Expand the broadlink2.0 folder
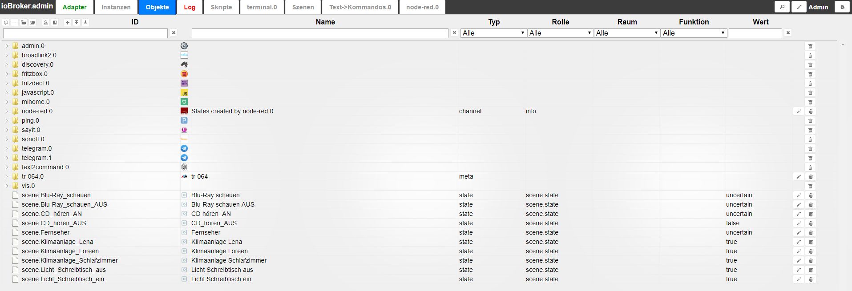 (7, 55)
